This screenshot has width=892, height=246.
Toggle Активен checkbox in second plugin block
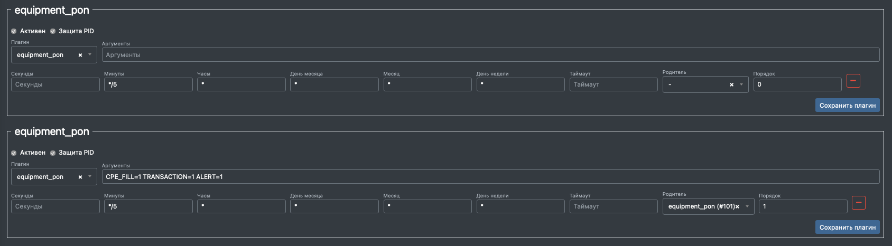(14, 153)
